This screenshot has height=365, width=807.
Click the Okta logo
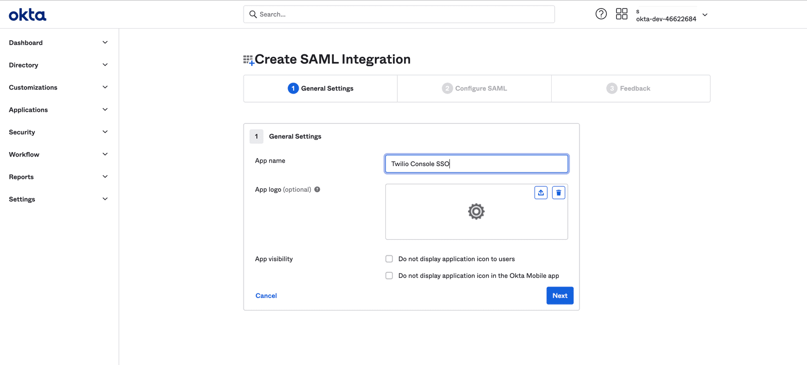(x=27, y=15)
